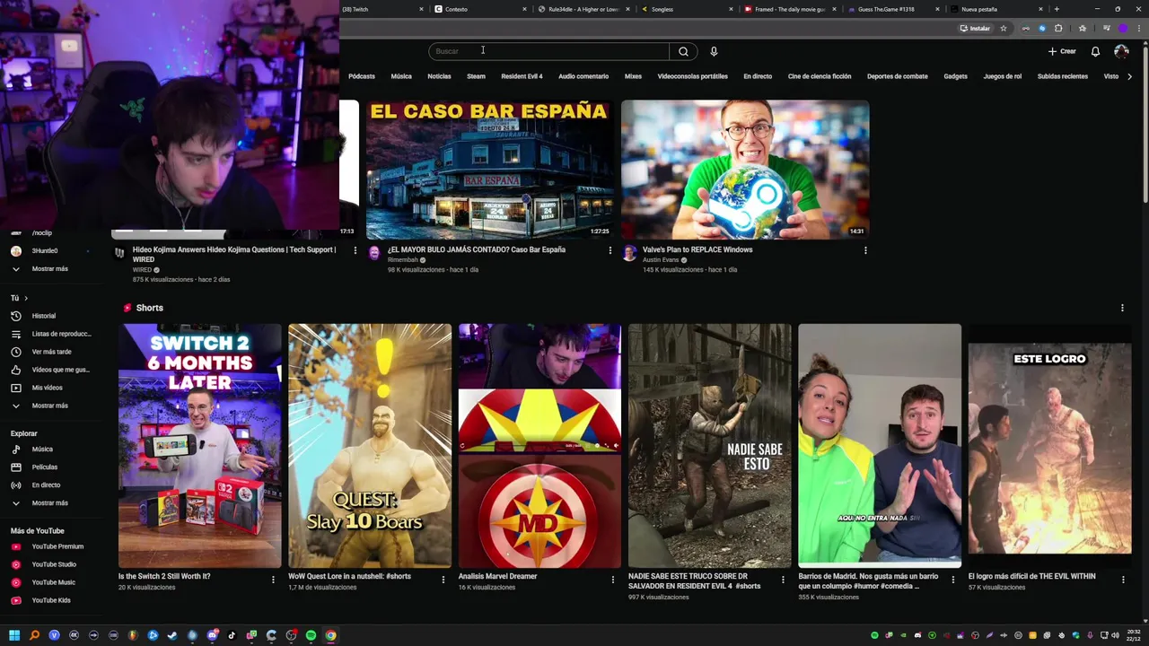The image size is (1149, 646).
Task: Open the browser extensions puzzle icon
Action: pyautogui.click(x=1058, y=28)
